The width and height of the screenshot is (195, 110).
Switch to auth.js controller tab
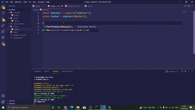coord(74,6)
